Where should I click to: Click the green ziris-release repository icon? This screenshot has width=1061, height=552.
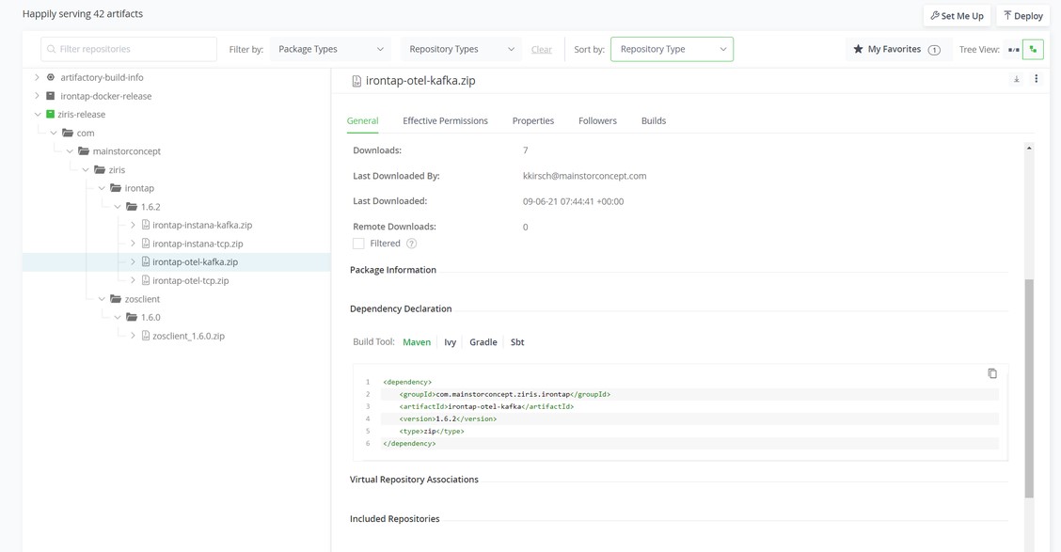click(x=50, y=115)
